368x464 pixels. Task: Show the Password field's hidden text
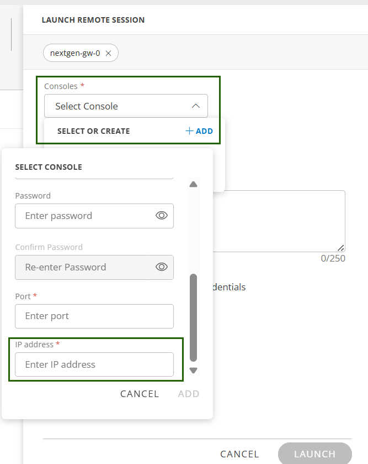(x=161, y=216)
